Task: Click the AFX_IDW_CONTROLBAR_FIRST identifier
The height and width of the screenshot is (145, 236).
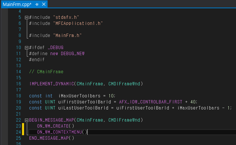Action: click(x=151, y=102)
